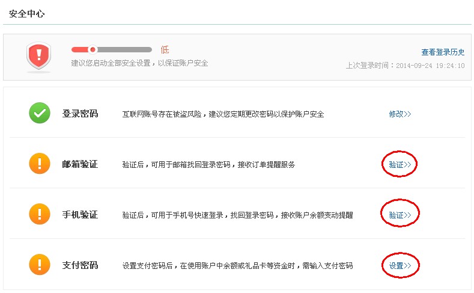The image size is (474, 293).
Task: Click 验证>> link for 手机验证
Action: pyautogui.click(x=400, y=215)
